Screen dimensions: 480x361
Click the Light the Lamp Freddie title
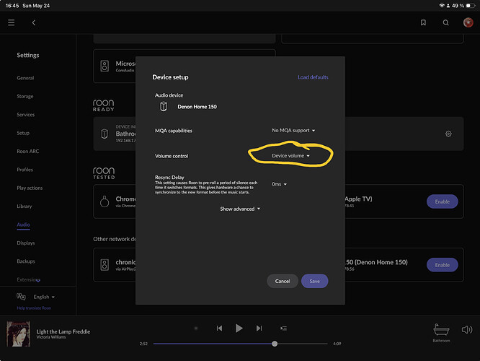pos(63,331)
